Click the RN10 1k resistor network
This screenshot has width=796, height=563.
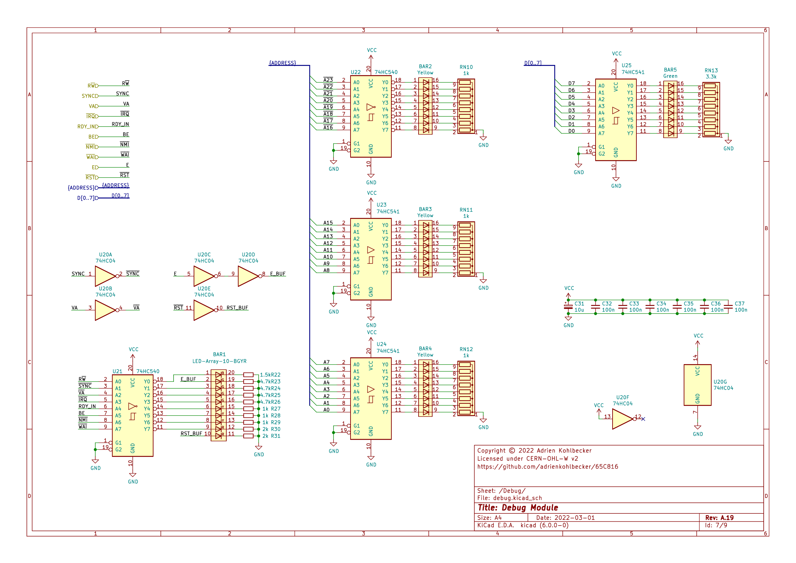pos(466,106)
